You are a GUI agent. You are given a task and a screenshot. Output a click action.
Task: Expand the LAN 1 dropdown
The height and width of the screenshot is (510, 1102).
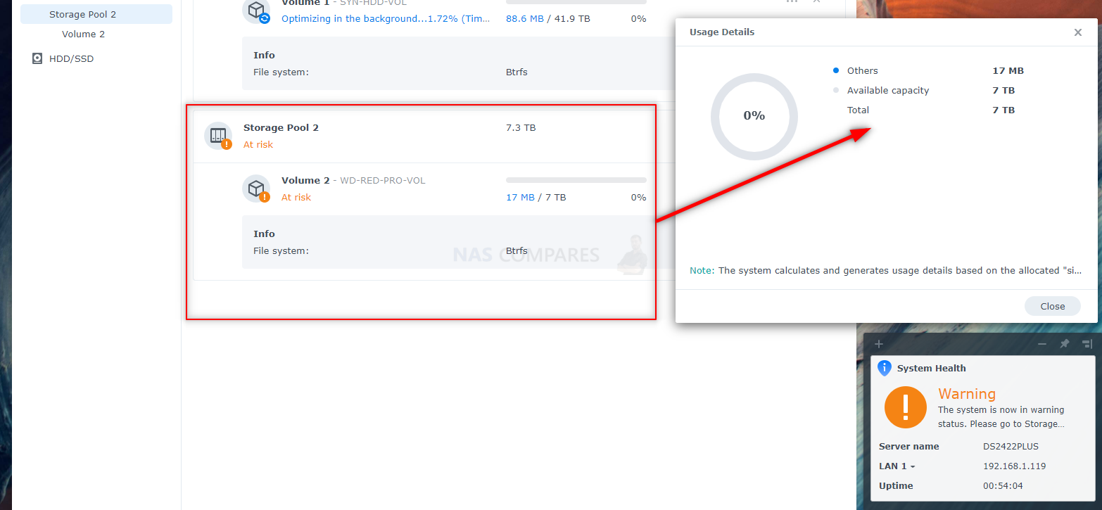coord(897,466)
